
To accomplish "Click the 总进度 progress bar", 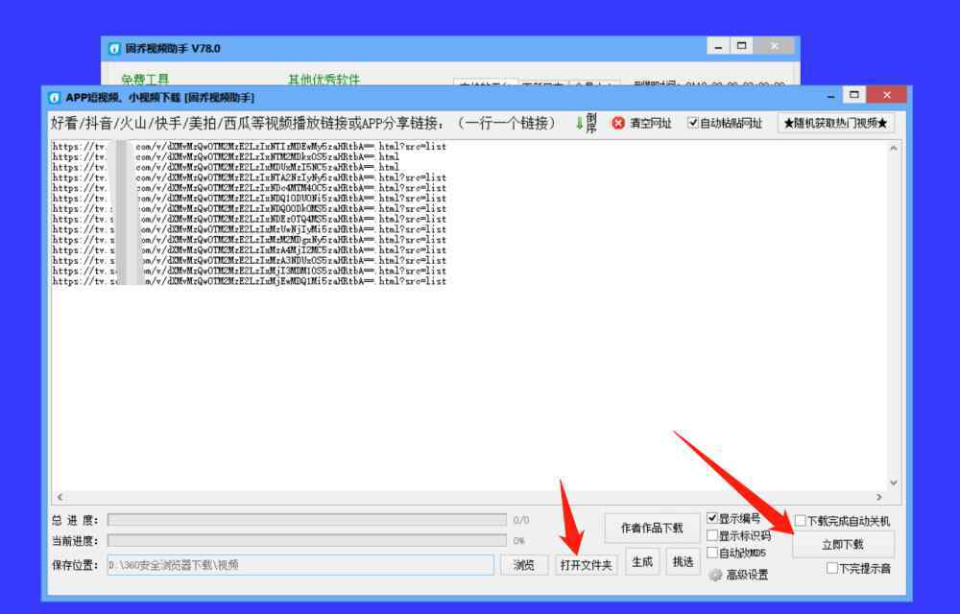I will click(x=307, y=520).
